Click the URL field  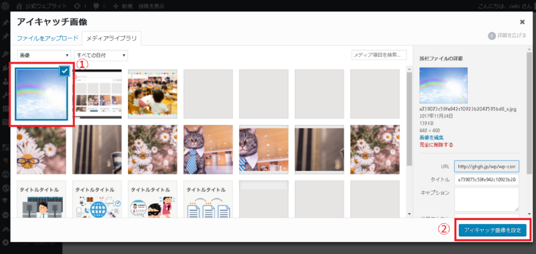486,166
